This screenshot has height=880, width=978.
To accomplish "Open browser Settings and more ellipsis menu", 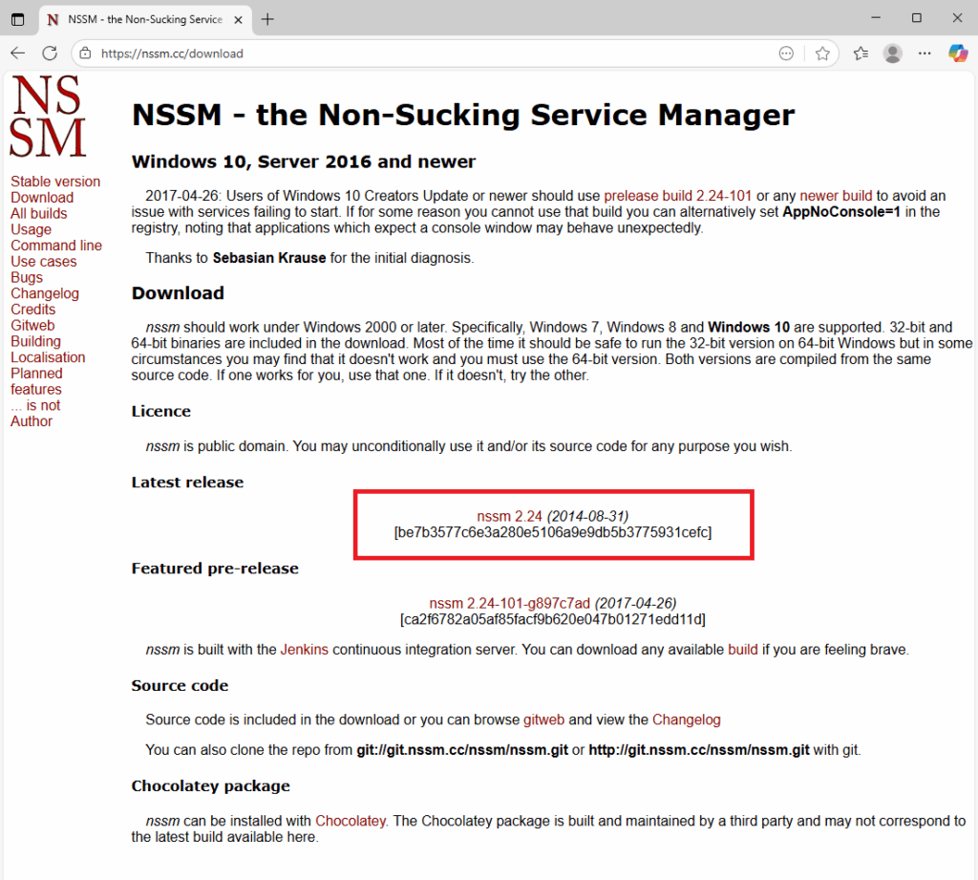I will 925,54.
